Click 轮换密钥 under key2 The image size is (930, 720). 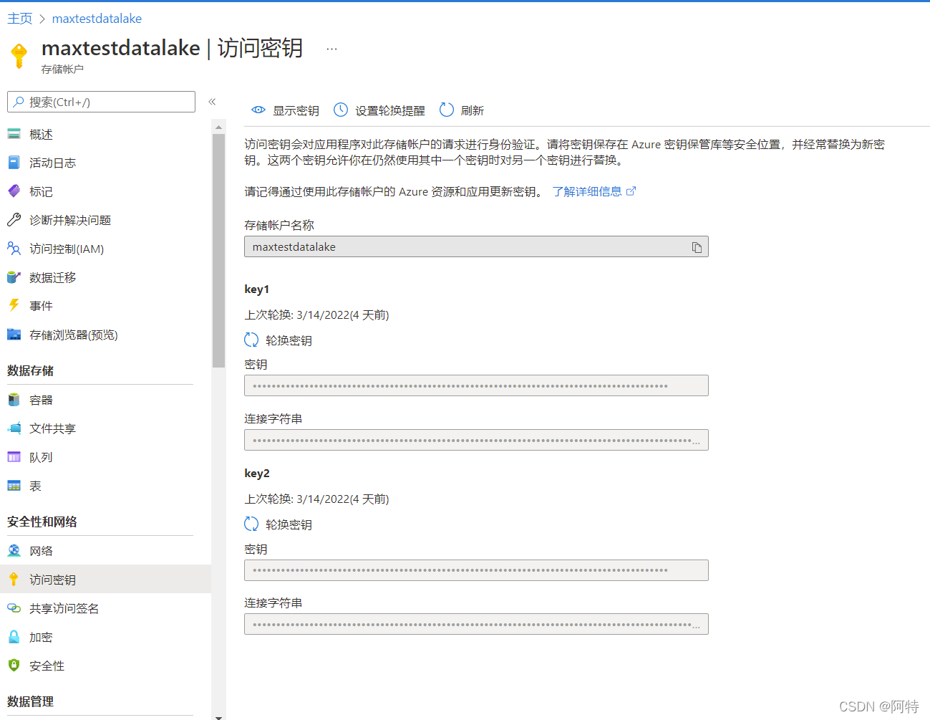coord(289,524)
